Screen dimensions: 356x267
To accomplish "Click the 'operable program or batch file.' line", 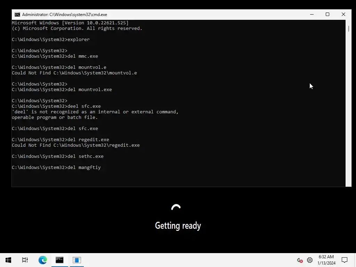I will [55, 118].
